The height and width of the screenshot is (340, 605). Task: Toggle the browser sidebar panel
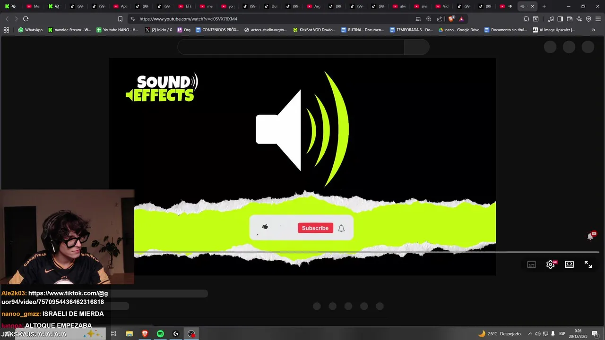[x=560, y=19]
